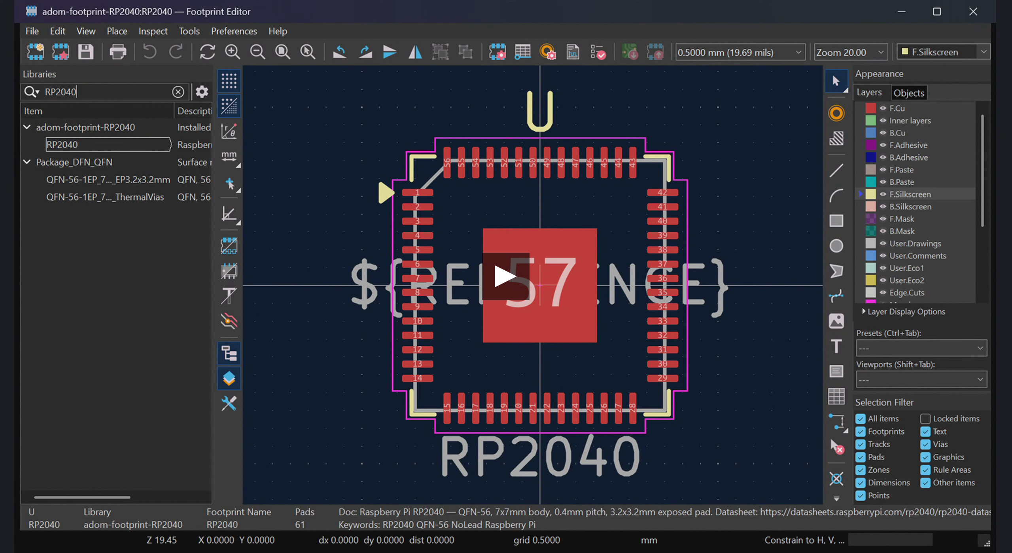
Task: Click the Undo arrow icon
Action: pos(149,52)
